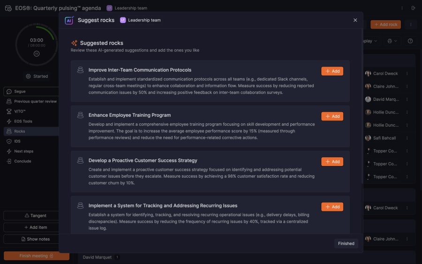Click the AI icon in dialog header
This screenshot has height=264, width=422.
coord(69,20)
